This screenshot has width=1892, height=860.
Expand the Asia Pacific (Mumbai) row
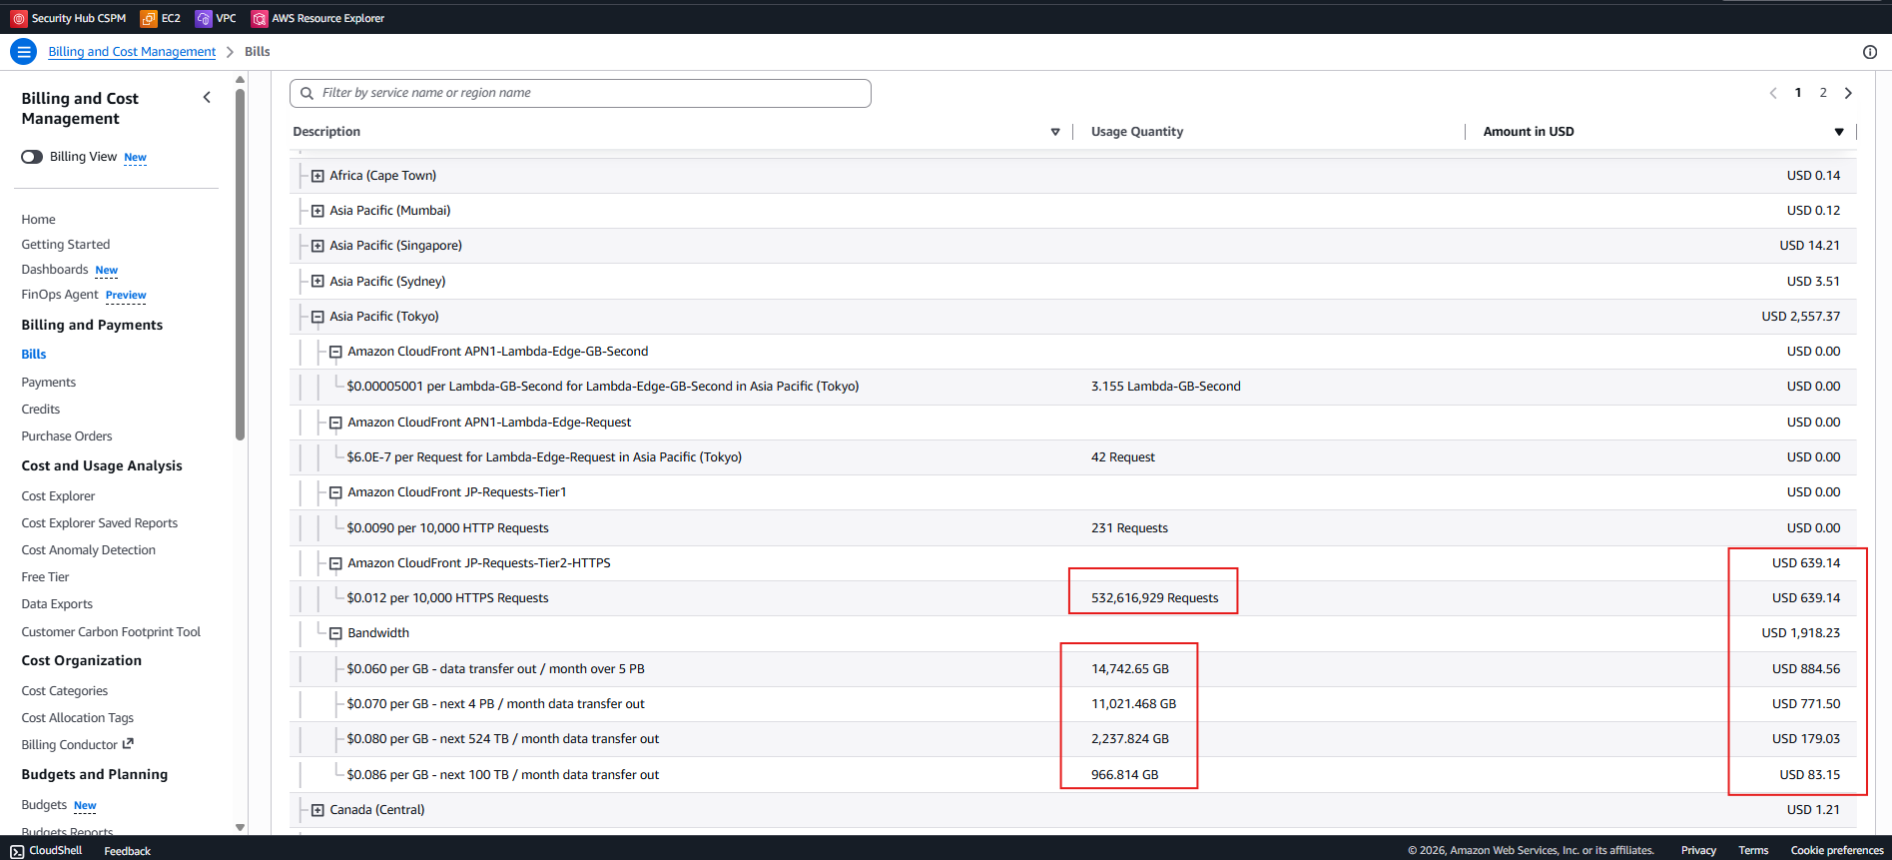(317, 211)
